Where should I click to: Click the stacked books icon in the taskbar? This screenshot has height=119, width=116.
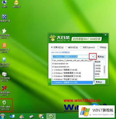pyautogui.click(x=22, y=116)
